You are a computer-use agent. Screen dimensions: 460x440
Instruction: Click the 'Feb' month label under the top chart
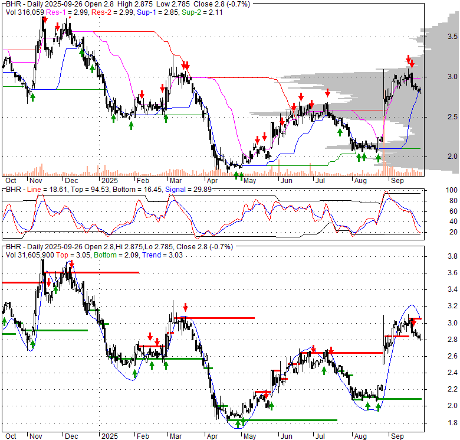(x=143, y=180)
